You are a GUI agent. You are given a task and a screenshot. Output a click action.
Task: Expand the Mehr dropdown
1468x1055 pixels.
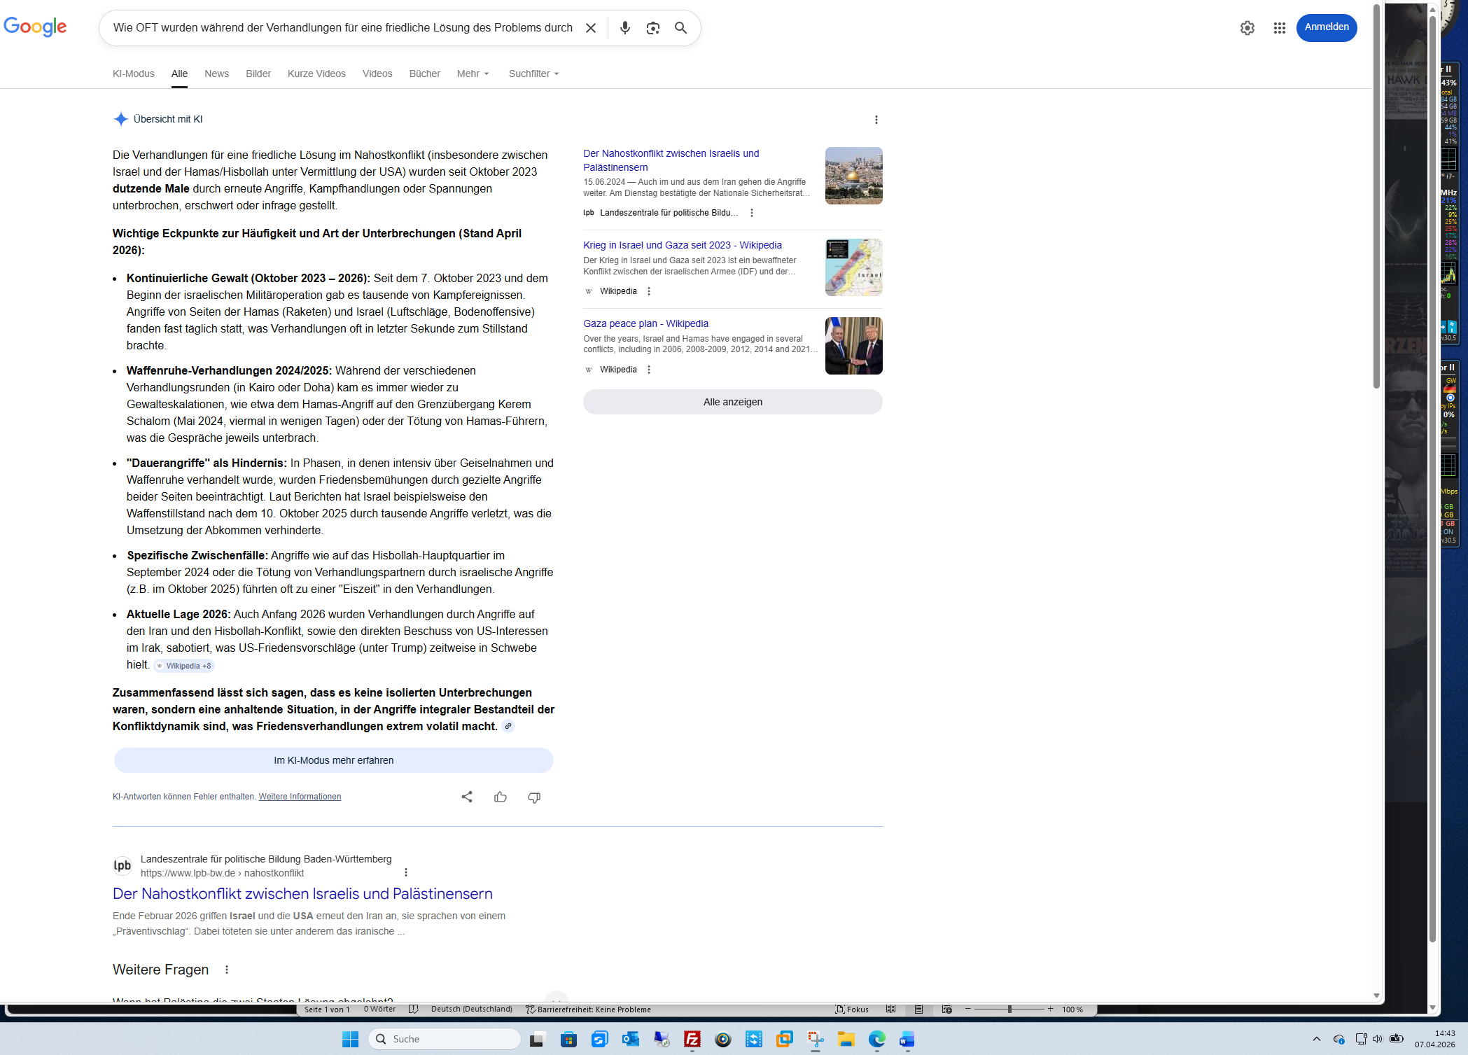[x=473, y=74]
